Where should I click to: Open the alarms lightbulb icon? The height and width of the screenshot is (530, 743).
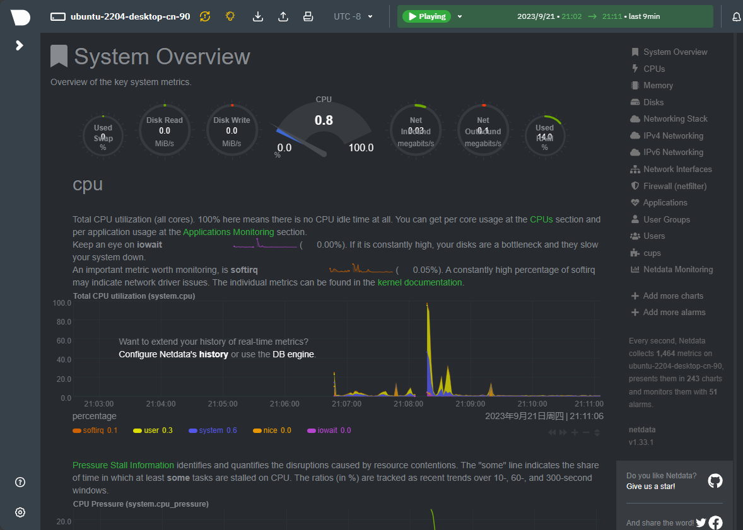coord(230,16)
